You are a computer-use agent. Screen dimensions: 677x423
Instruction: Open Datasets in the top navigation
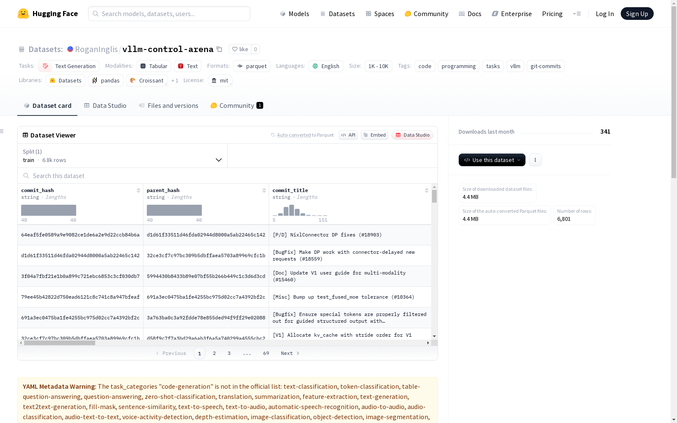pyautogui.click(x=337, y=14)
